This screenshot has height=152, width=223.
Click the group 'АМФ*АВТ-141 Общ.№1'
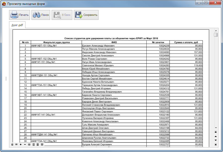(x=44, y=95)
